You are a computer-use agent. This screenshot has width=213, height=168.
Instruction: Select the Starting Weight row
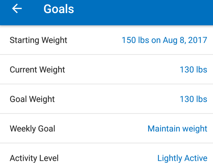94,40
